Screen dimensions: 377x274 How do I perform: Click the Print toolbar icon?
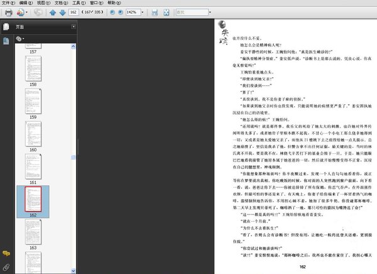(9, 13)
